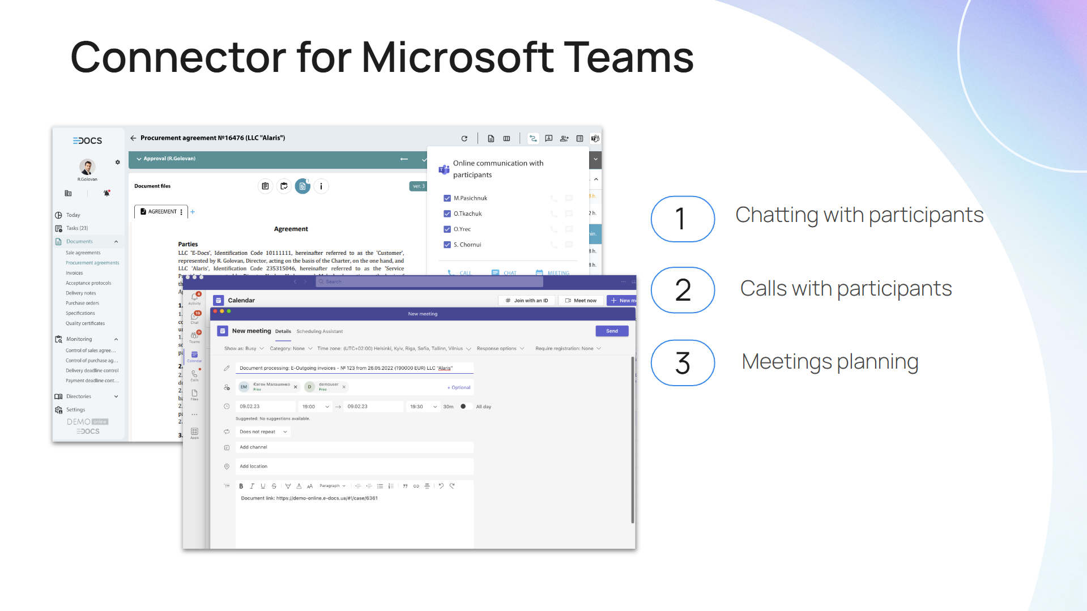Open the notifications bell in E-Docs sidebar

coord(106,193)
